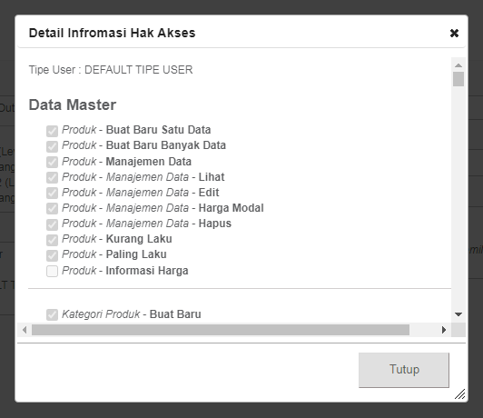Enable Produk Informasi Harga checkbox
483x418 pixels.
click(52, 272)
